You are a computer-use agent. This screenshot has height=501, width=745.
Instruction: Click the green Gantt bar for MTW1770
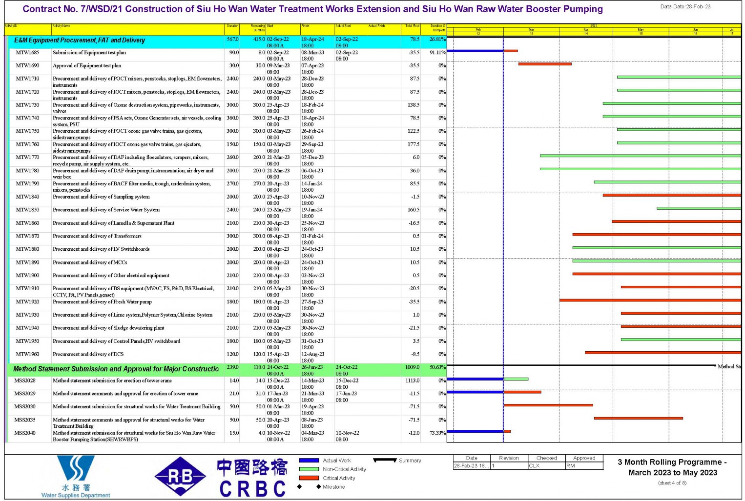coord(641,156)
